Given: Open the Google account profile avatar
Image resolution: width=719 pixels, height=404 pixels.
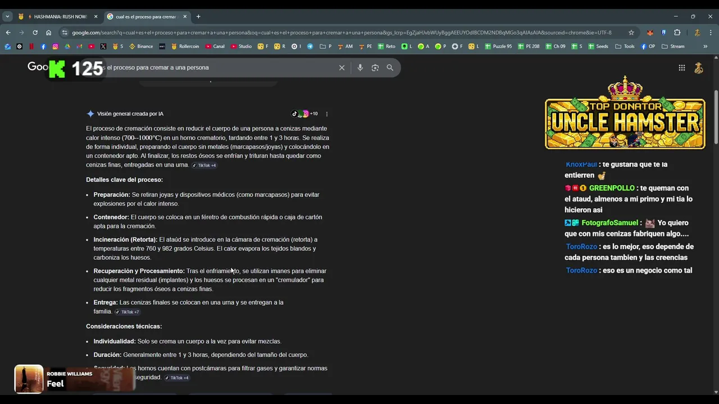Looking at the screenshot, I should click(699, 68).
